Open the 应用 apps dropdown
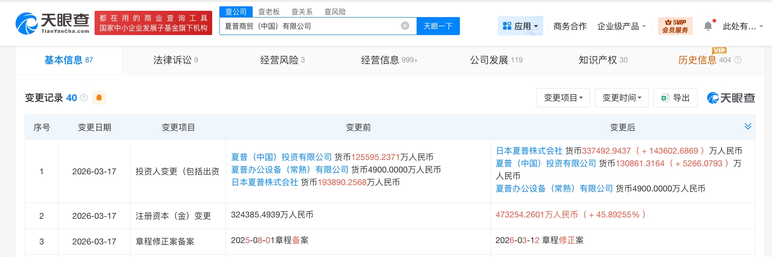 click(520, 26)
